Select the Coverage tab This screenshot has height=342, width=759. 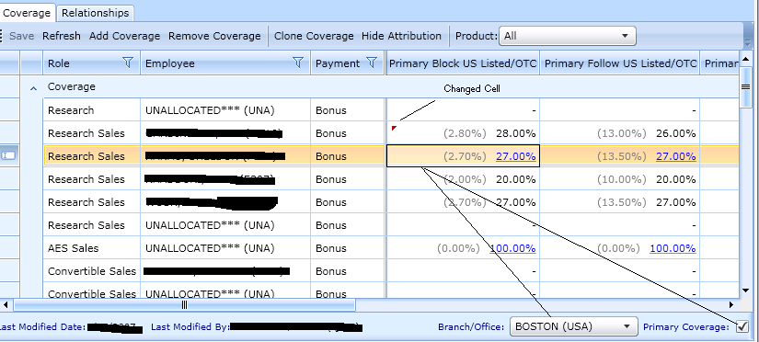click(x=27, y=13)
